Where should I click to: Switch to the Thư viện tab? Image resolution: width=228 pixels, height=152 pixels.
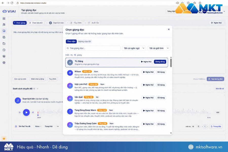tap(71, 42)
